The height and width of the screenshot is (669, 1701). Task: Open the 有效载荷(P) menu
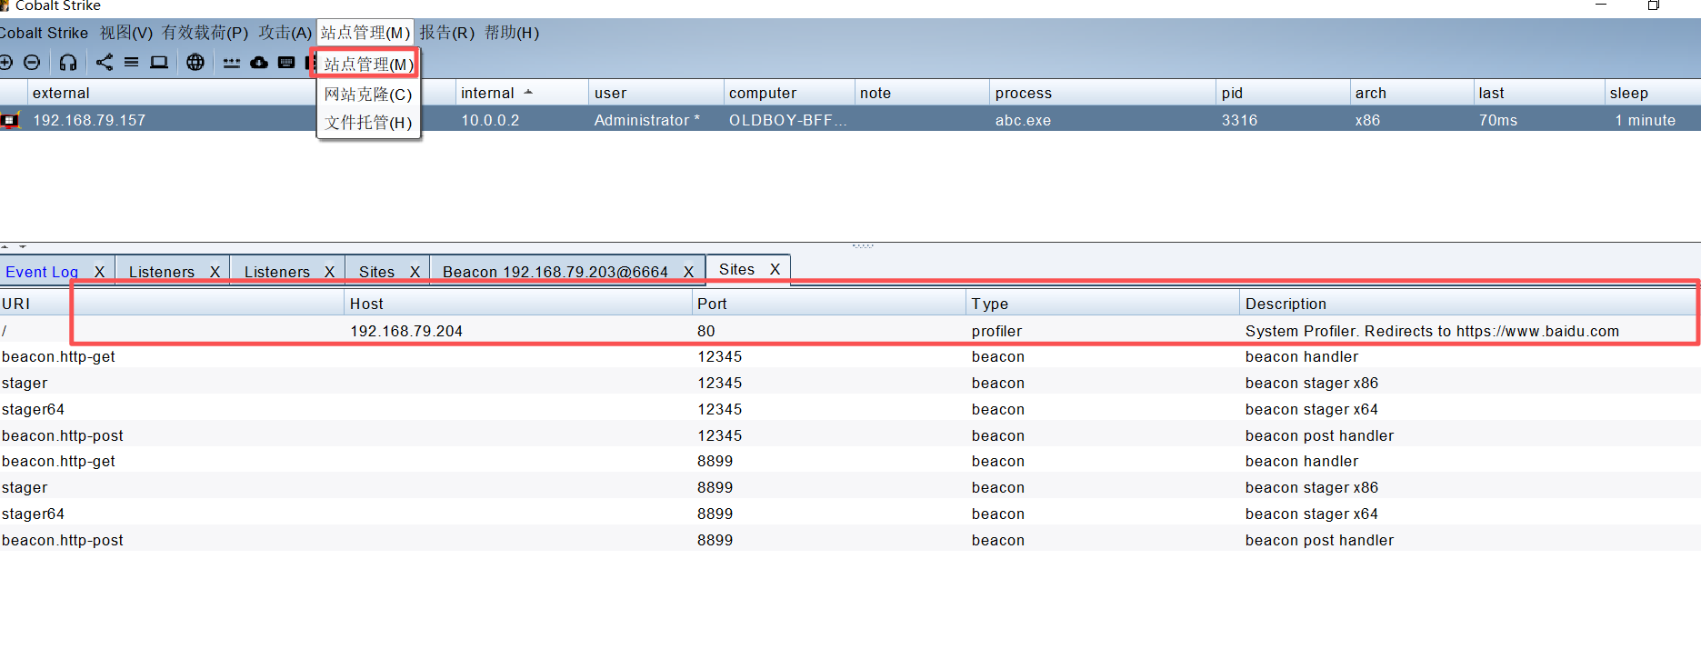[205, 33]
